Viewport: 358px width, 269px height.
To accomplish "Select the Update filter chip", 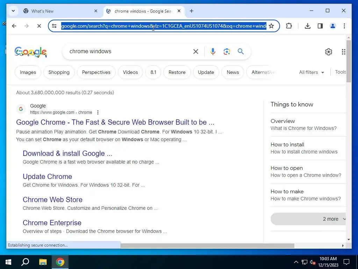I will 206,72.
